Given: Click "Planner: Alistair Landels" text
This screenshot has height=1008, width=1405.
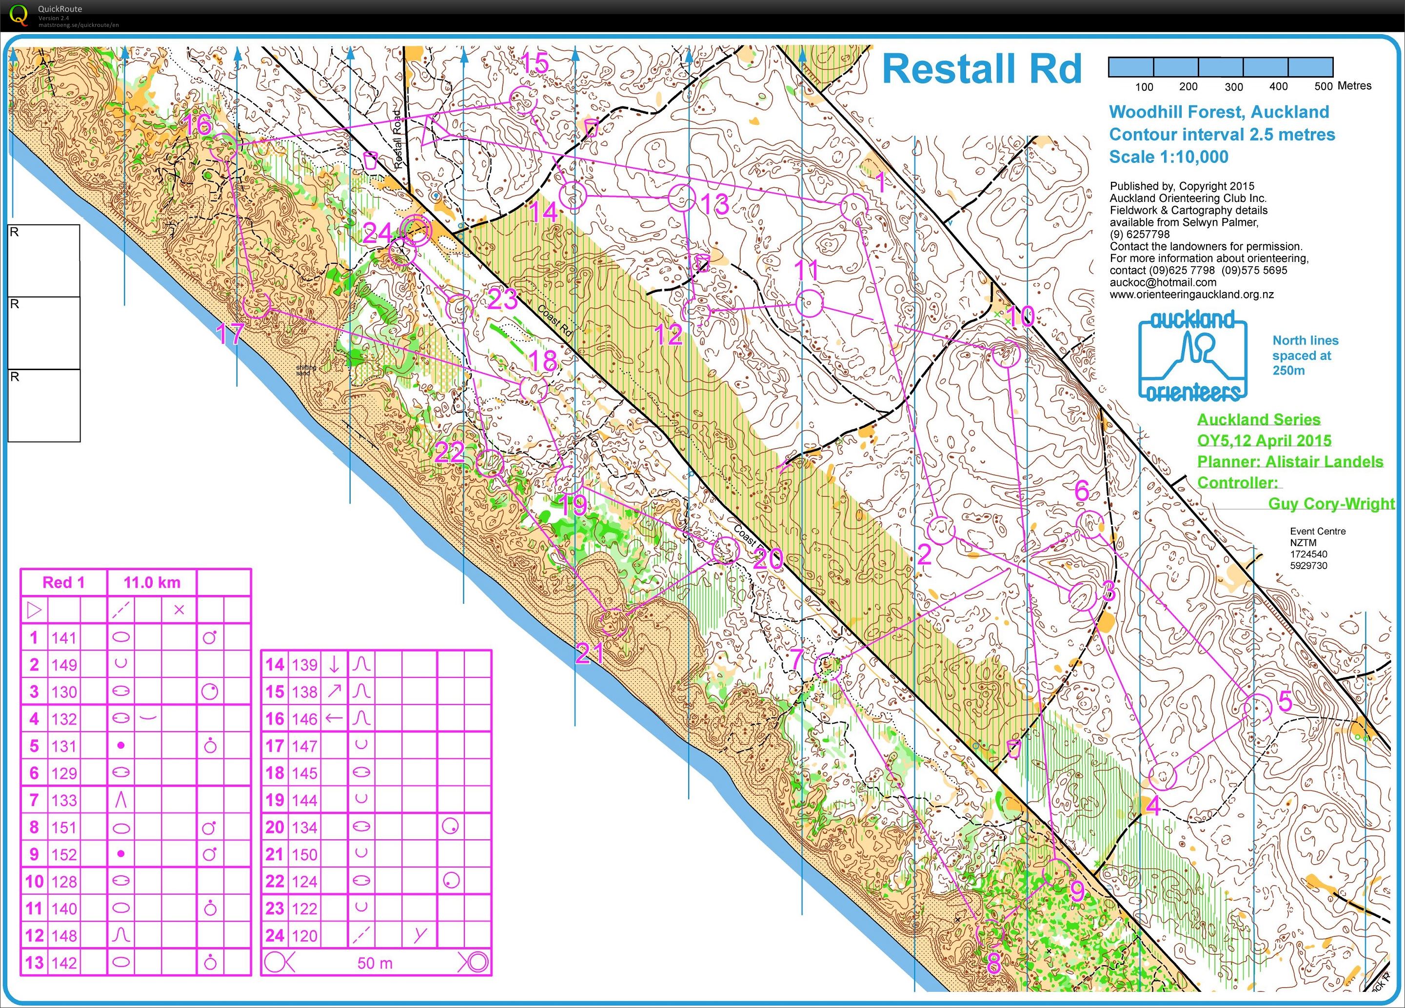Looking at the screenshot, I should tap(1290, 462).
